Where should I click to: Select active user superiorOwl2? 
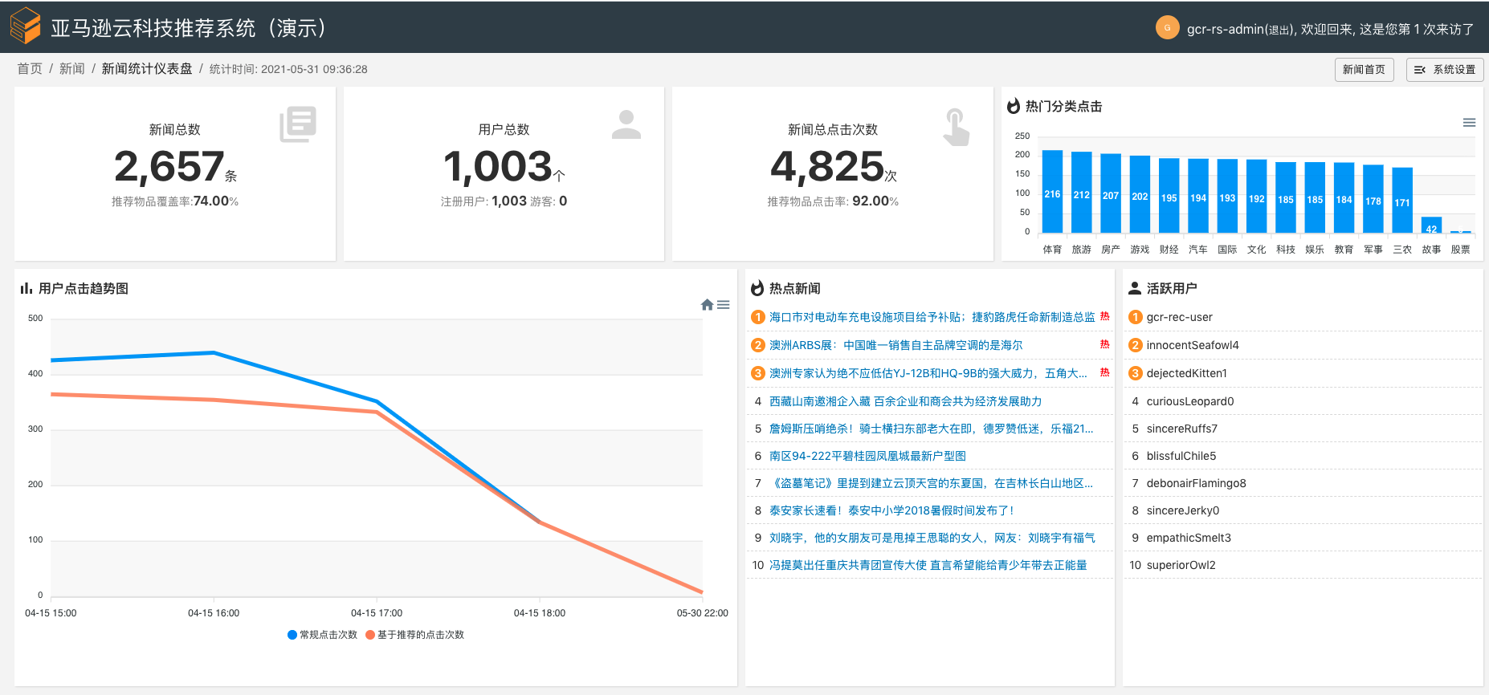click(1181, 565)
